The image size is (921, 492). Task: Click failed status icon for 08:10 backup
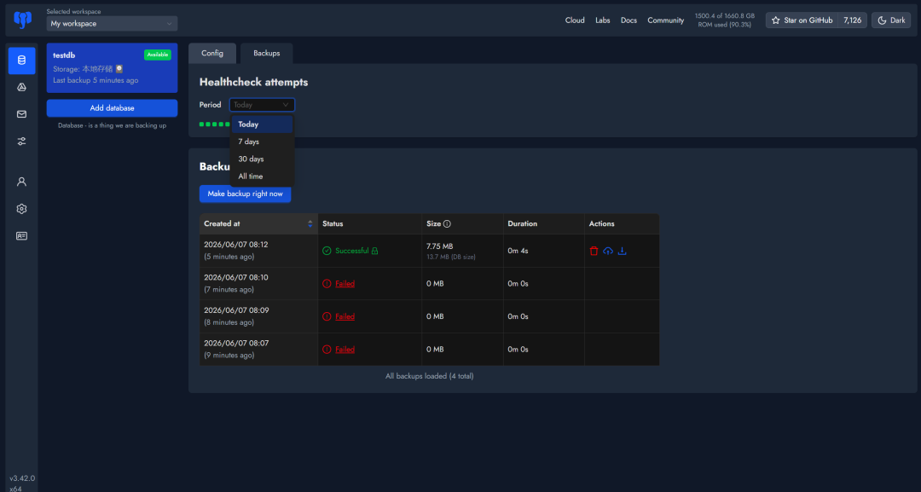327,284
